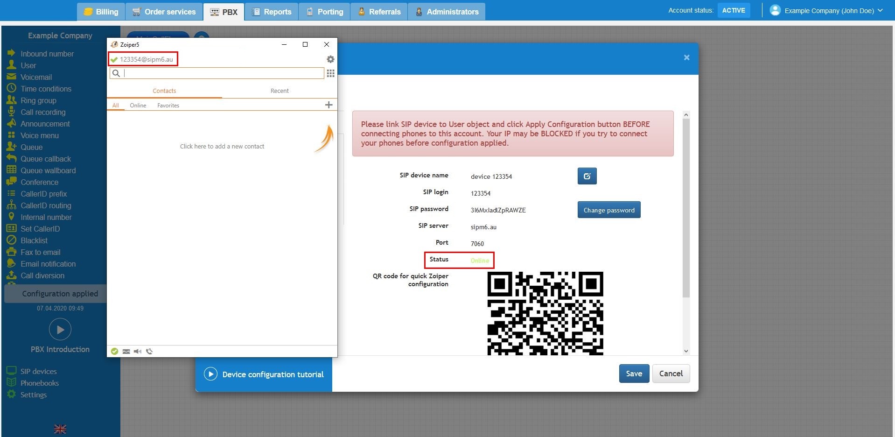This screenshot has width=895, height=437.
Task: Close the SIP device dialog
Action: [686, 57]
